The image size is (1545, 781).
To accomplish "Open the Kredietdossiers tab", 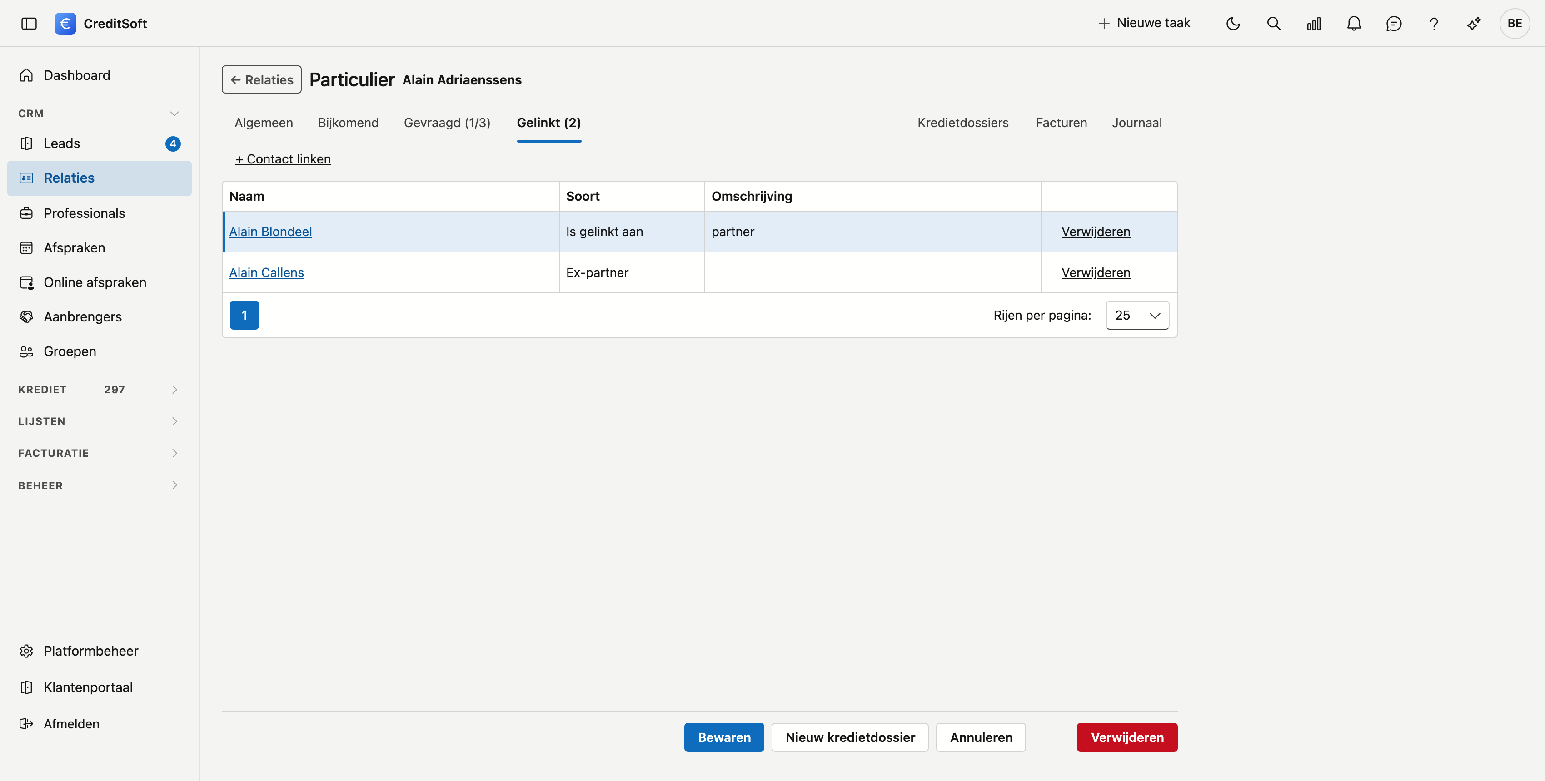I will tap(962, 123).
